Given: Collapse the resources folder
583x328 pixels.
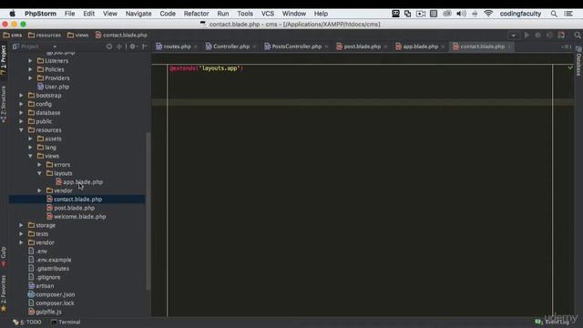Looking at the screenshot, I should tap(21, 130).
